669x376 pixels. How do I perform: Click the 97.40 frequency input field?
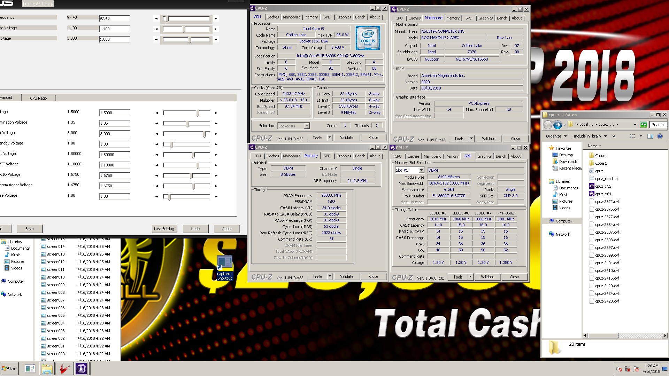point(114,19)
